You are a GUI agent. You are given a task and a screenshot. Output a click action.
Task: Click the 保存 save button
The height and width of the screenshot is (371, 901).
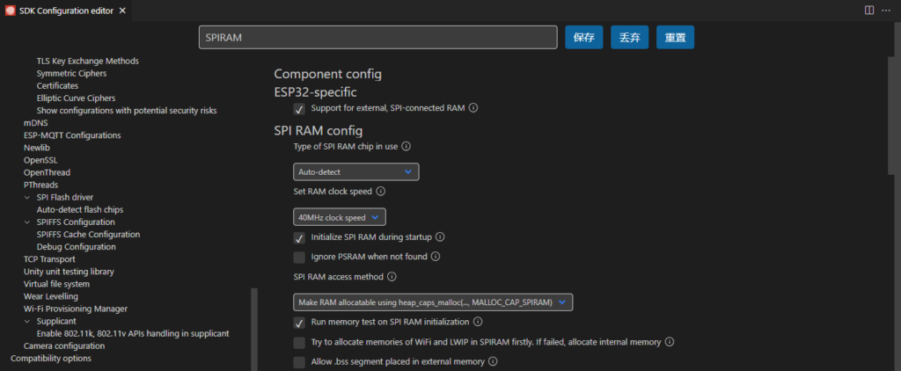584,37
